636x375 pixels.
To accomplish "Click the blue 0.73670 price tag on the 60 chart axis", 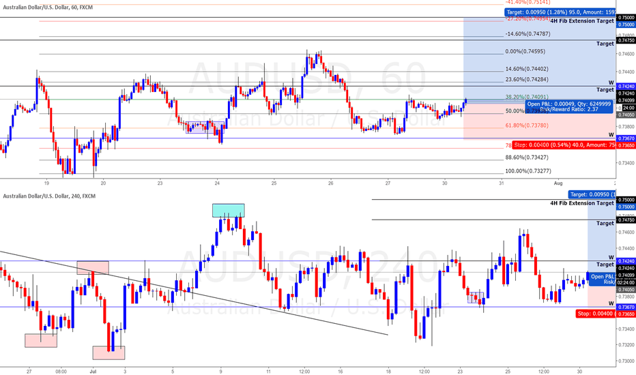I will [626, 138].
